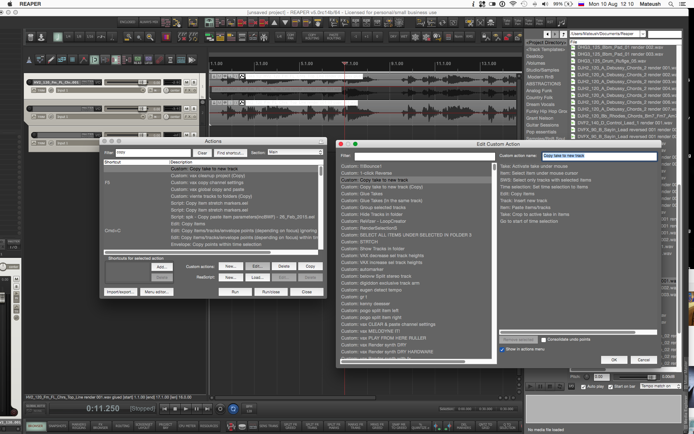This screenshot has width=694, height=434.
Task: Click Cancel in Edit Custom Action dialog
Action: (x=644, y=360)
